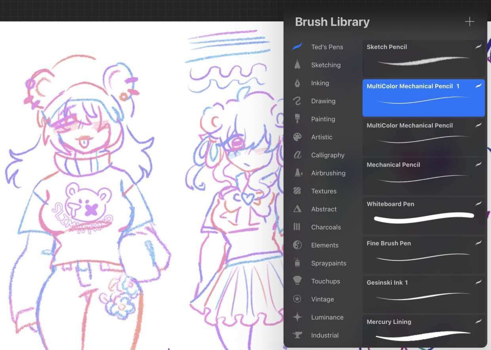
Task: Choose the Whiteboard Pen brush
Action: pos(423,215)
